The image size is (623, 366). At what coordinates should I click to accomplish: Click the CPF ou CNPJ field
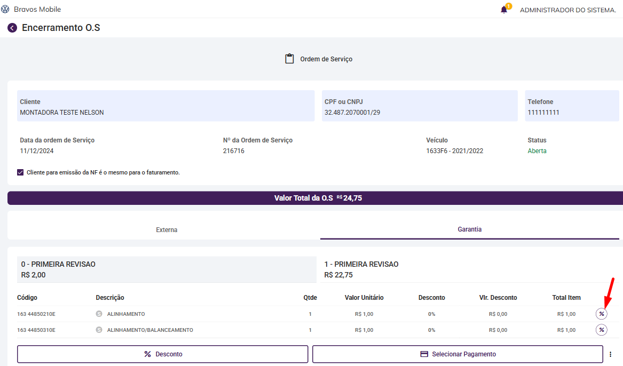[419, 106]
